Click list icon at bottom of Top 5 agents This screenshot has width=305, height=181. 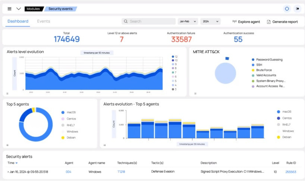pos(7,145)
